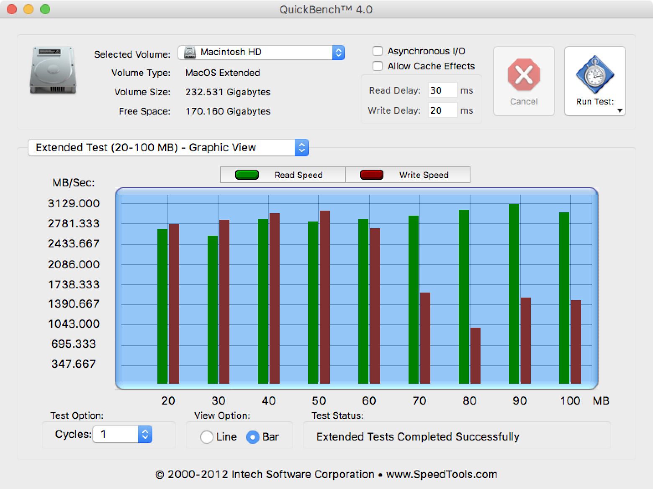Click the Read Delay input field
The height and width of the screenshot is (489, 653).
442,90
